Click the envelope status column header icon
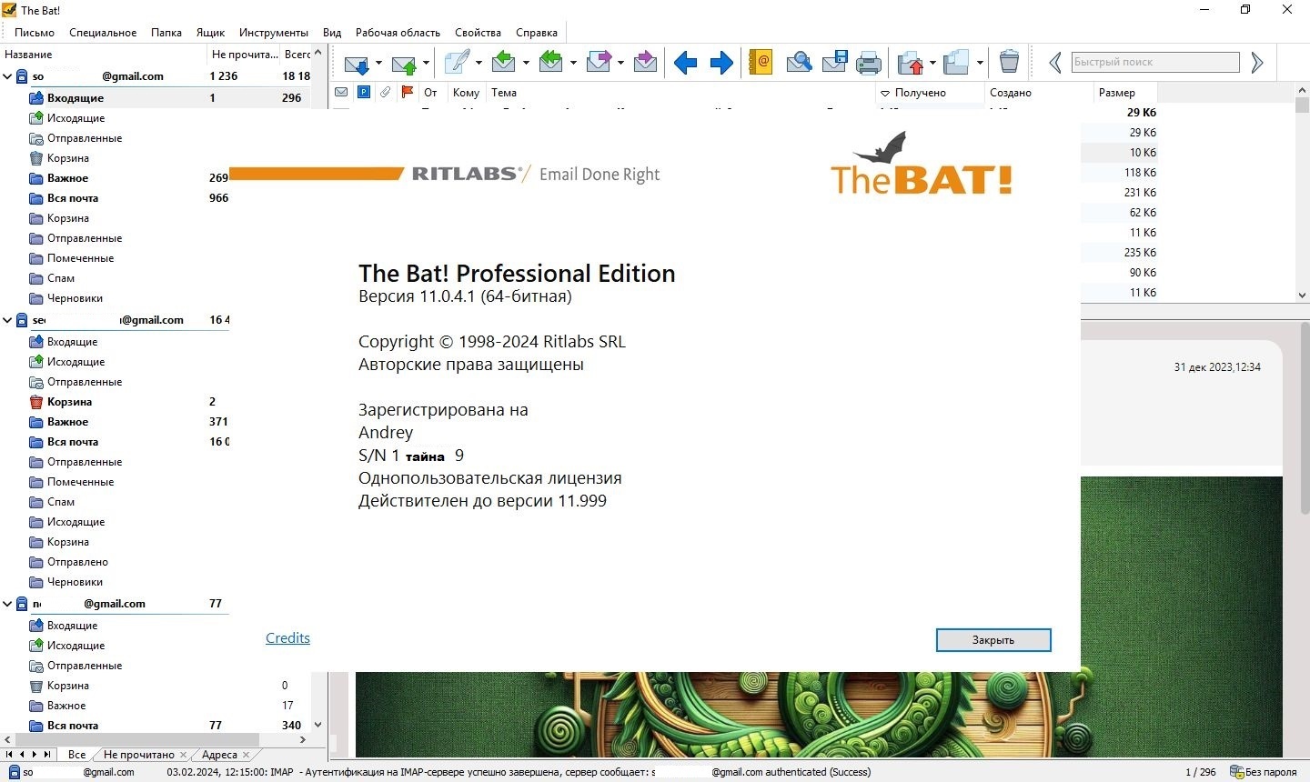Image resolution: width=1310 pixels, height=782 pixels. [x=341, y=92]
